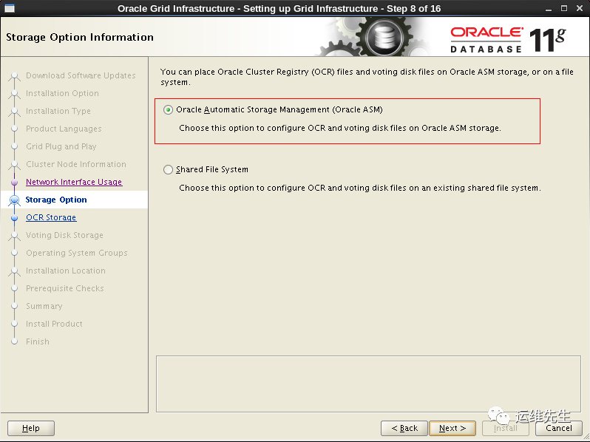Click the Summary step label
The width and height of the screenshot is (590, 442).
(x=44, y=306)
